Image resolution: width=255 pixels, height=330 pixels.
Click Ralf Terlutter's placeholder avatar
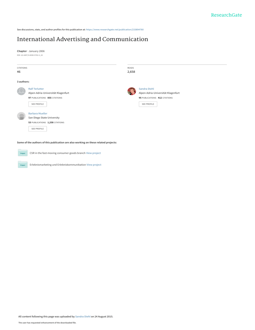(21, 91)
